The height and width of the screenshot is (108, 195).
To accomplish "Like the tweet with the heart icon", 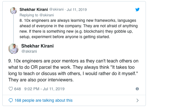I will 11,89.
